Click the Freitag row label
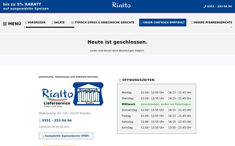Image resolution: width=235 pixels, height=146 pixels. (126, 116)
